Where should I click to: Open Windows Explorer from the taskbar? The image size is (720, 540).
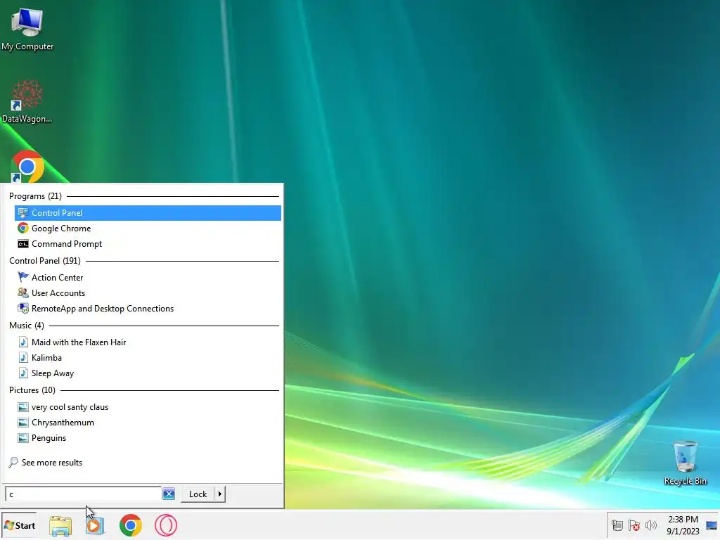60,526
